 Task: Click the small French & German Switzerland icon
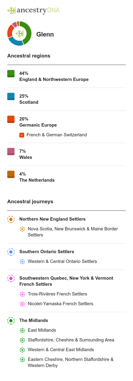click(22, 135)
